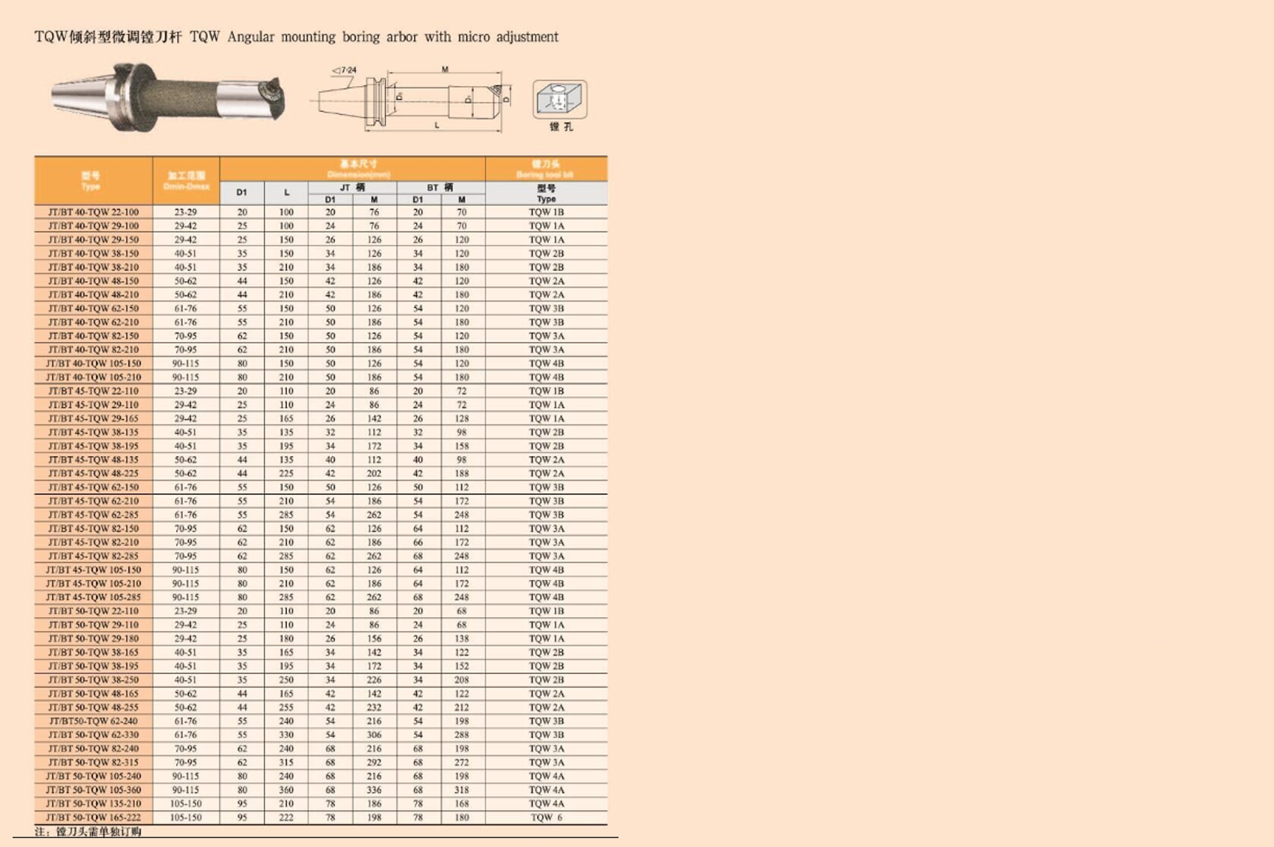This screenshot has width=1274, height=847.
Task: Select the 'JT/BT 50-TQW 135-210' row label
Action: 93,803
